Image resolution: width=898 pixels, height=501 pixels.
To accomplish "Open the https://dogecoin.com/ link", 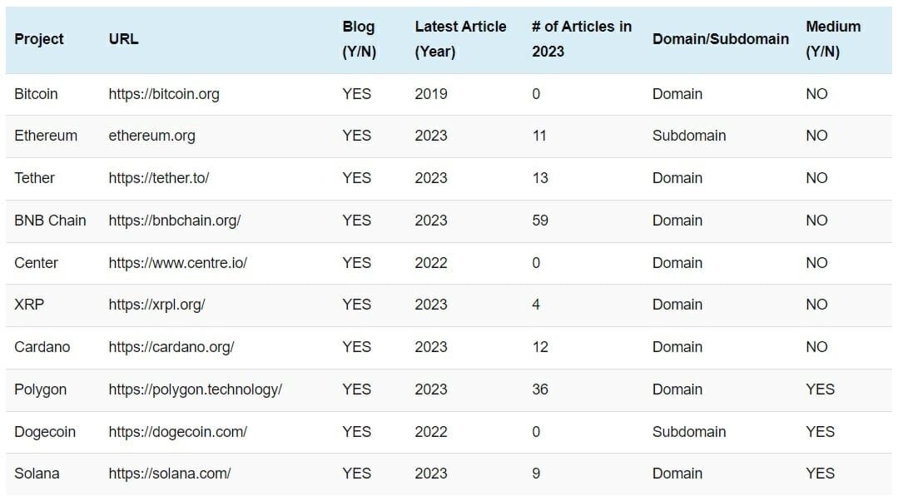I will point(177,432).
